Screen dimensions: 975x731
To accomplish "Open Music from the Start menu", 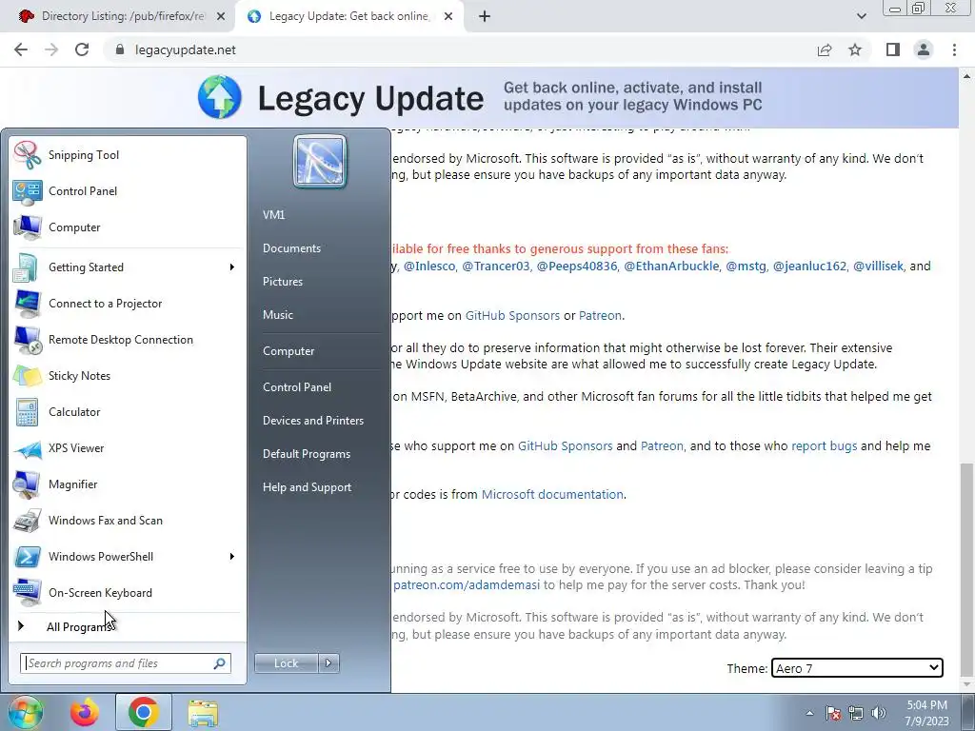I will tap(277, 315).
